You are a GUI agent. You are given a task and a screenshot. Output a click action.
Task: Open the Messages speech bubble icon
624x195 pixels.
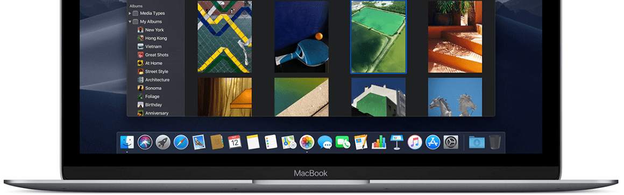point(325,142)
